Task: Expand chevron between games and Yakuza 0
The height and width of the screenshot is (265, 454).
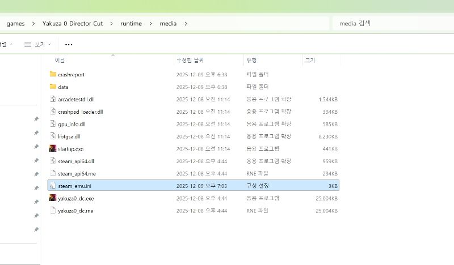Action: [x=33, y=24]
